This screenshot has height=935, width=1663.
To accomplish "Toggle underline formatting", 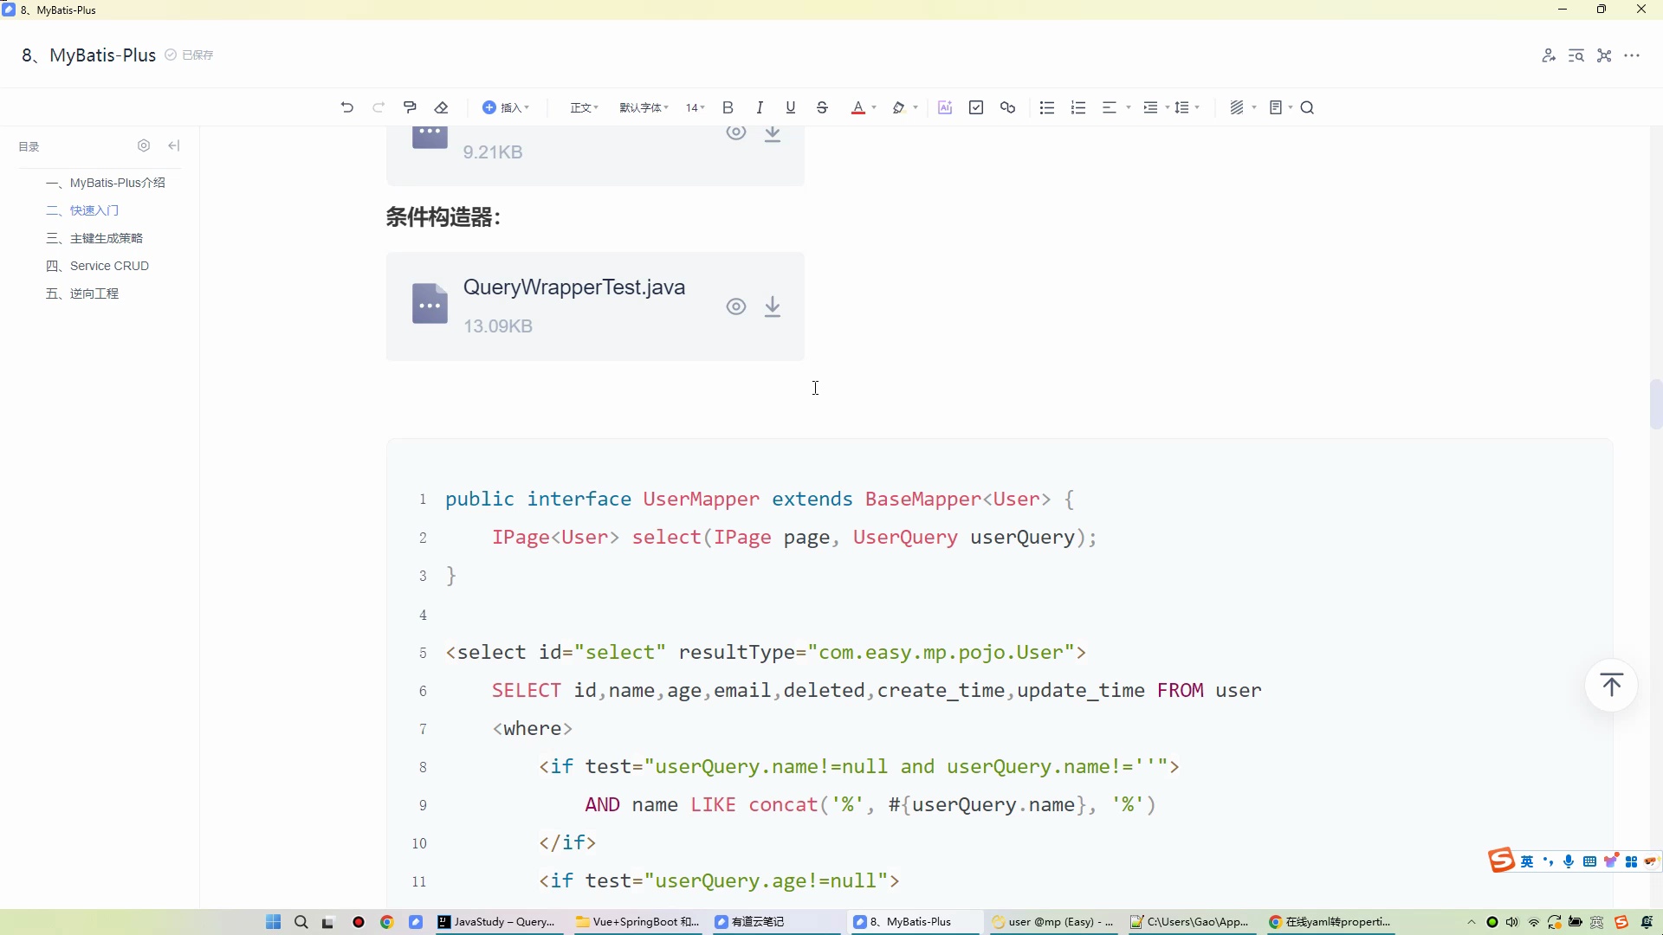I will [x=790, y=106].
